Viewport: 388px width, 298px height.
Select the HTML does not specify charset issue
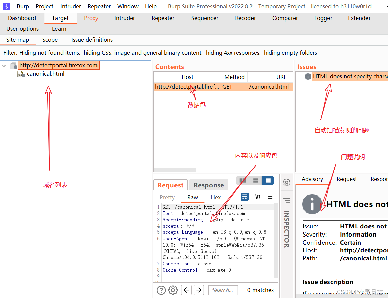coord(350,76)
